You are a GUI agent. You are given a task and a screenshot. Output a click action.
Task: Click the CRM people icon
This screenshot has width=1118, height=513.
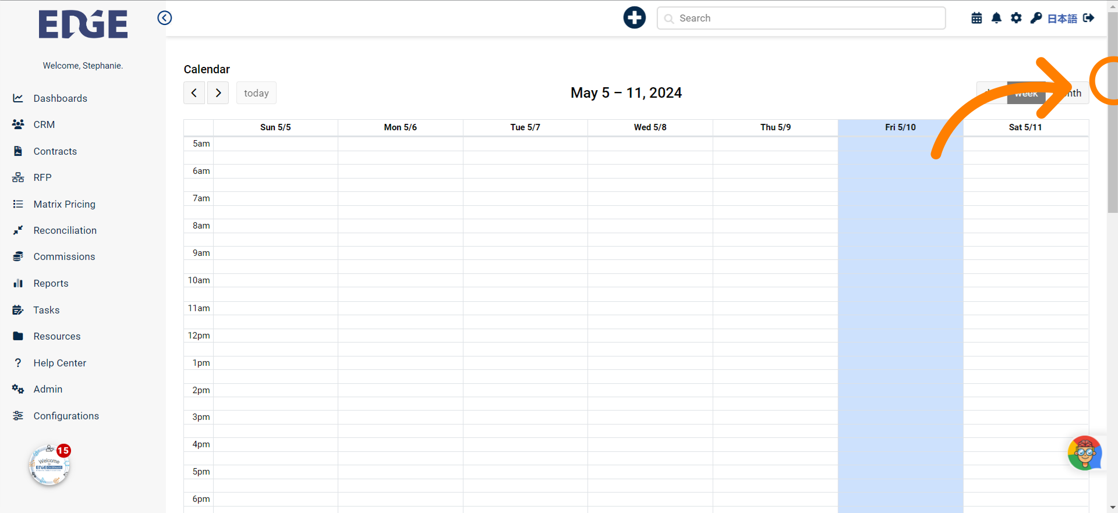click(18, 124)
